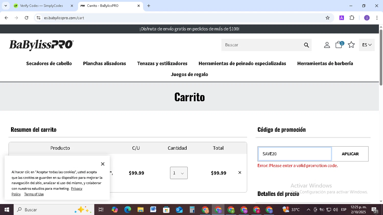Click the Error: Please enter a valid promotion code text
The width and height of the screenshot is (383, 215).
click(298, 166)
